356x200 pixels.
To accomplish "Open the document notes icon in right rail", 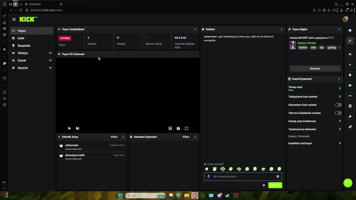I will click(350, 75).
